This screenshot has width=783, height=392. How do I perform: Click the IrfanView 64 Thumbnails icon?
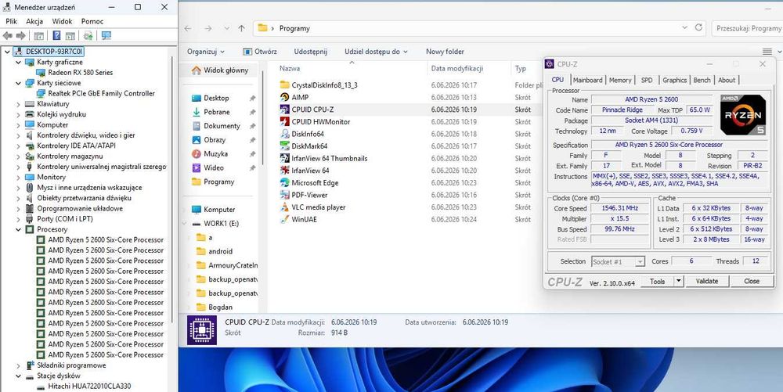[285, 158]
